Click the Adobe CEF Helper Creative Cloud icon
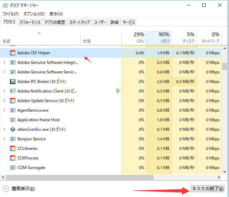This screenshot has width=229, height=197. [x=13, y=53]
